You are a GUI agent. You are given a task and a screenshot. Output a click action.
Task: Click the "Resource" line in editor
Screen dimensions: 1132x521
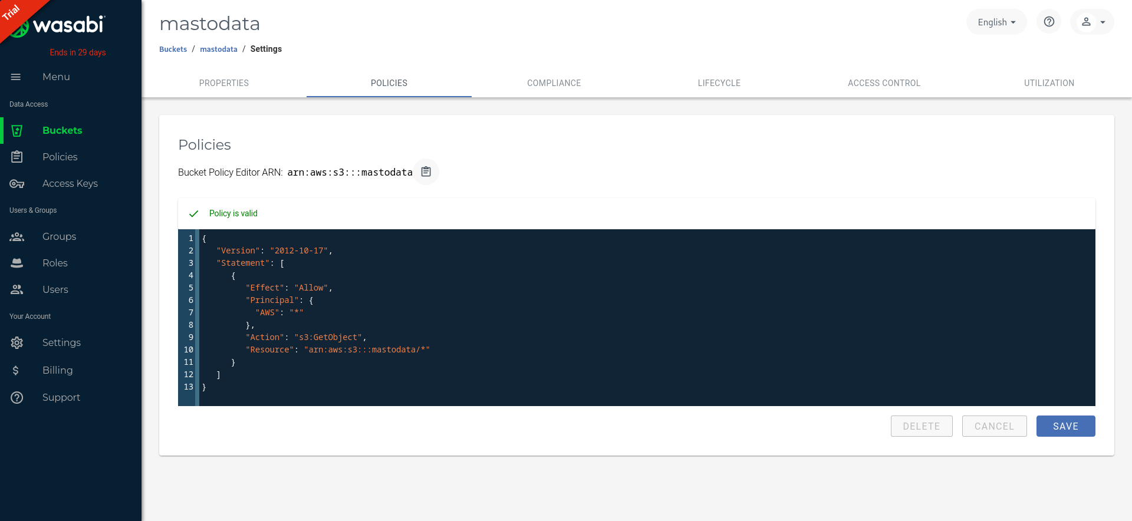point(338,349)
